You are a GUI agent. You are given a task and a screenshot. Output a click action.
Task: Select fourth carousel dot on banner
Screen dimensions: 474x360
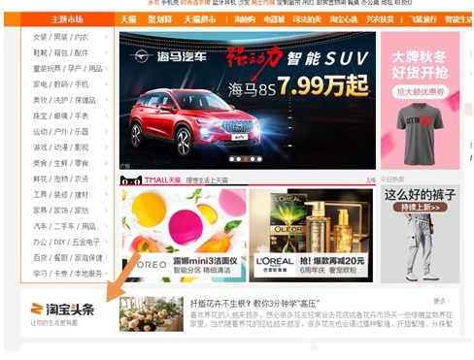coord(253,159)
